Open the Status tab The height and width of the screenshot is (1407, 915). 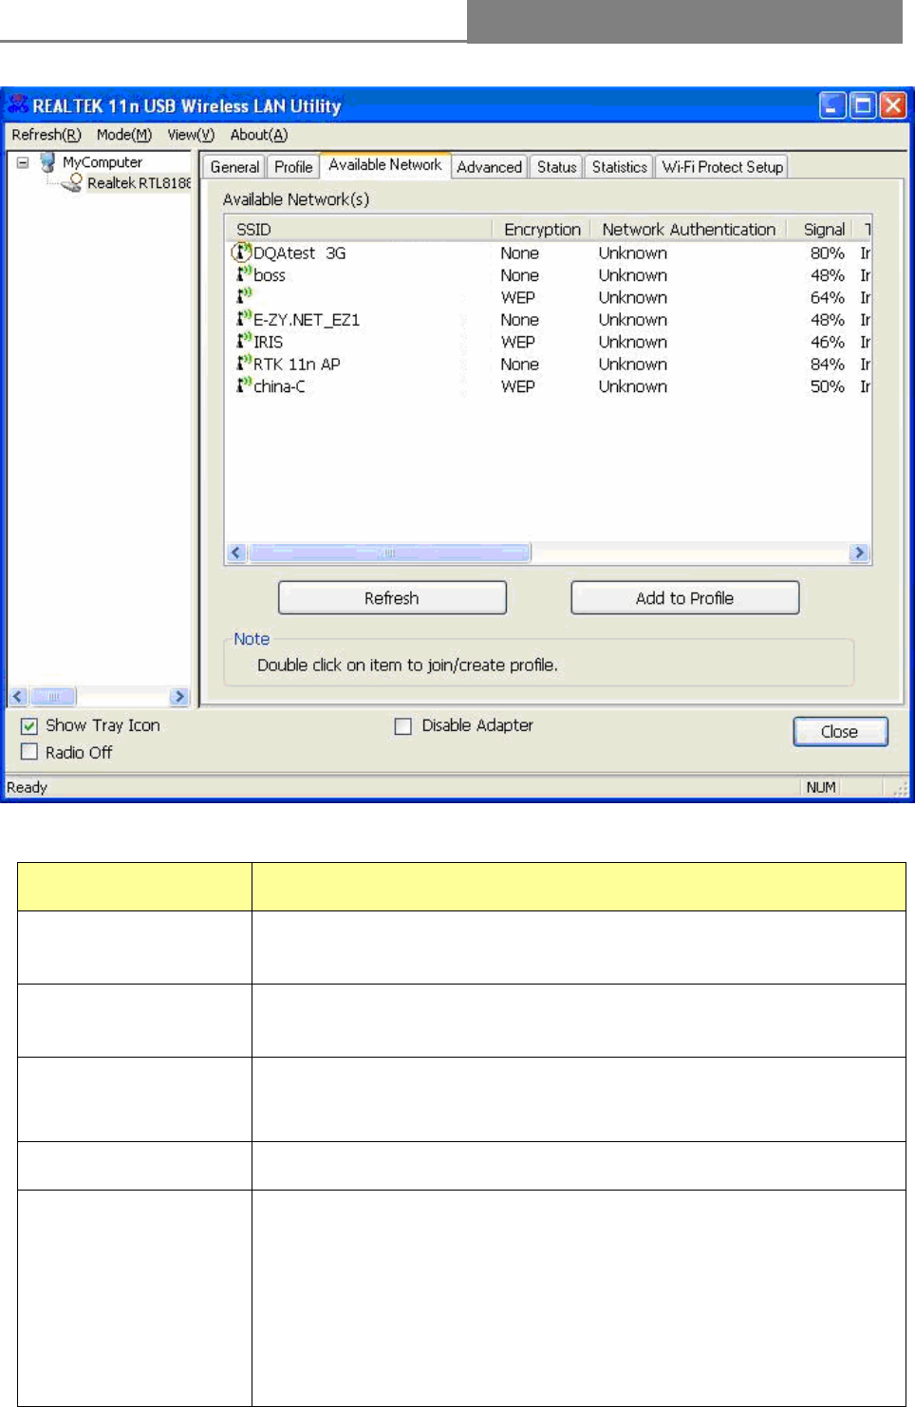click(x=556, y=167)
